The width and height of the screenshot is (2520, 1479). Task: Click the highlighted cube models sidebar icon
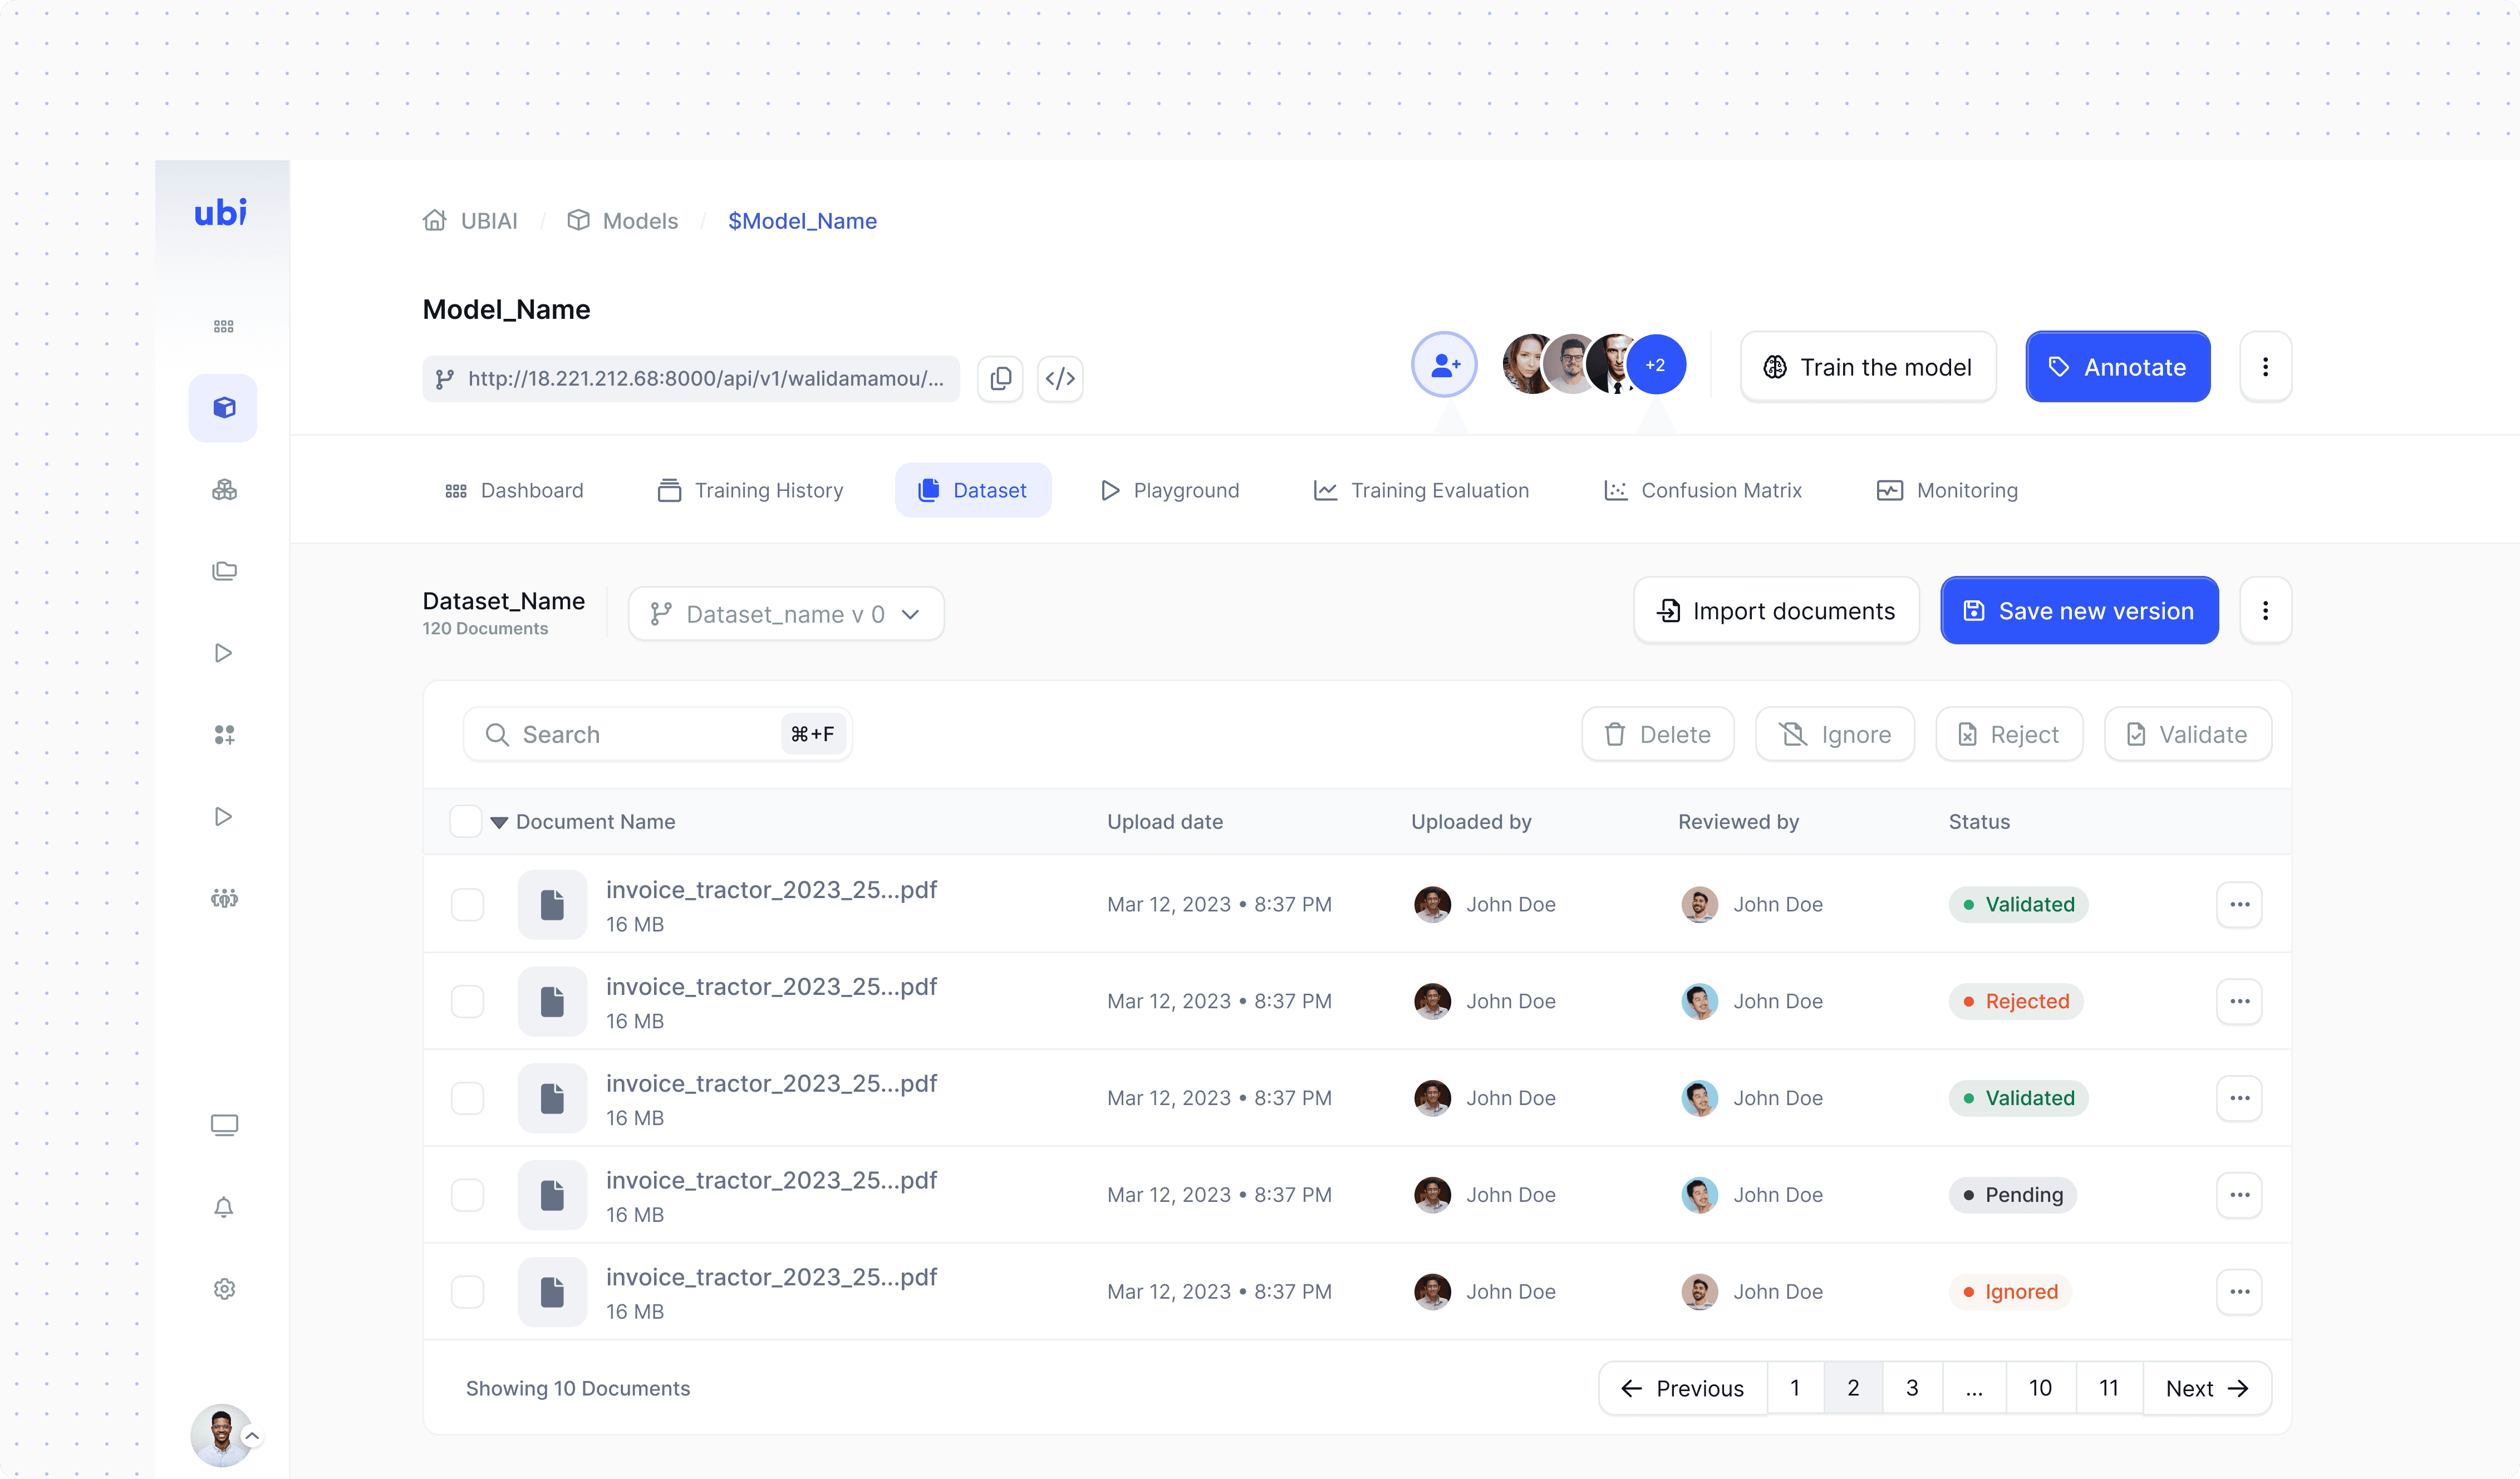pos(224,408)
